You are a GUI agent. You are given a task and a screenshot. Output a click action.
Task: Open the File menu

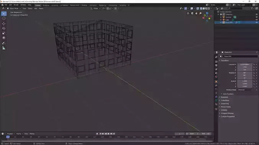click(x=6, y=5)
